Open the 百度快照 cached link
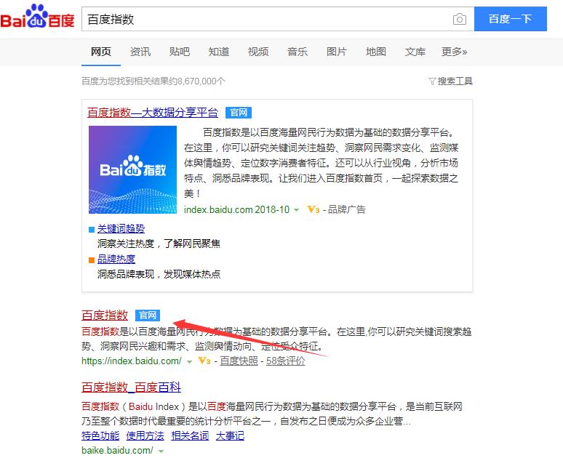This screenshot has width=563, height=458. (239, 361)
